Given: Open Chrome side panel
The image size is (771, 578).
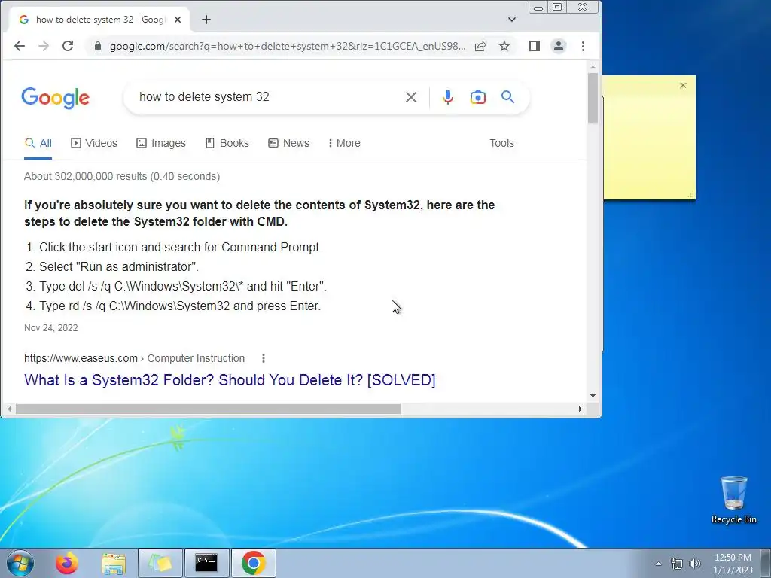Looking at the screenshot, I should 535,46.
